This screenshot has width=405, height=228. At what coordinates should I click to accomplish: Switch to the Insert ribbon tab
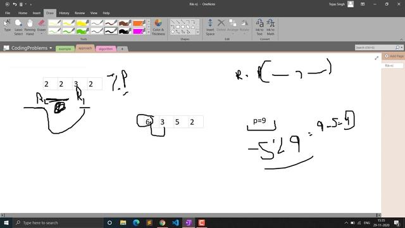click(37, 13)
